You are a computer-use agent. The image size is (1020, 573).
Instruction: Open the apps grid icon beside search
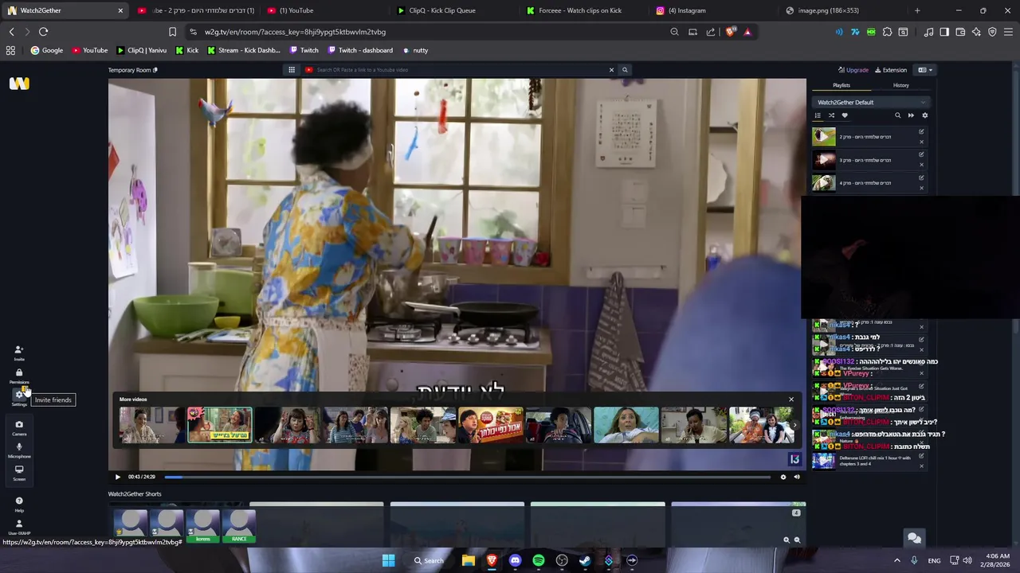point(292,70)
